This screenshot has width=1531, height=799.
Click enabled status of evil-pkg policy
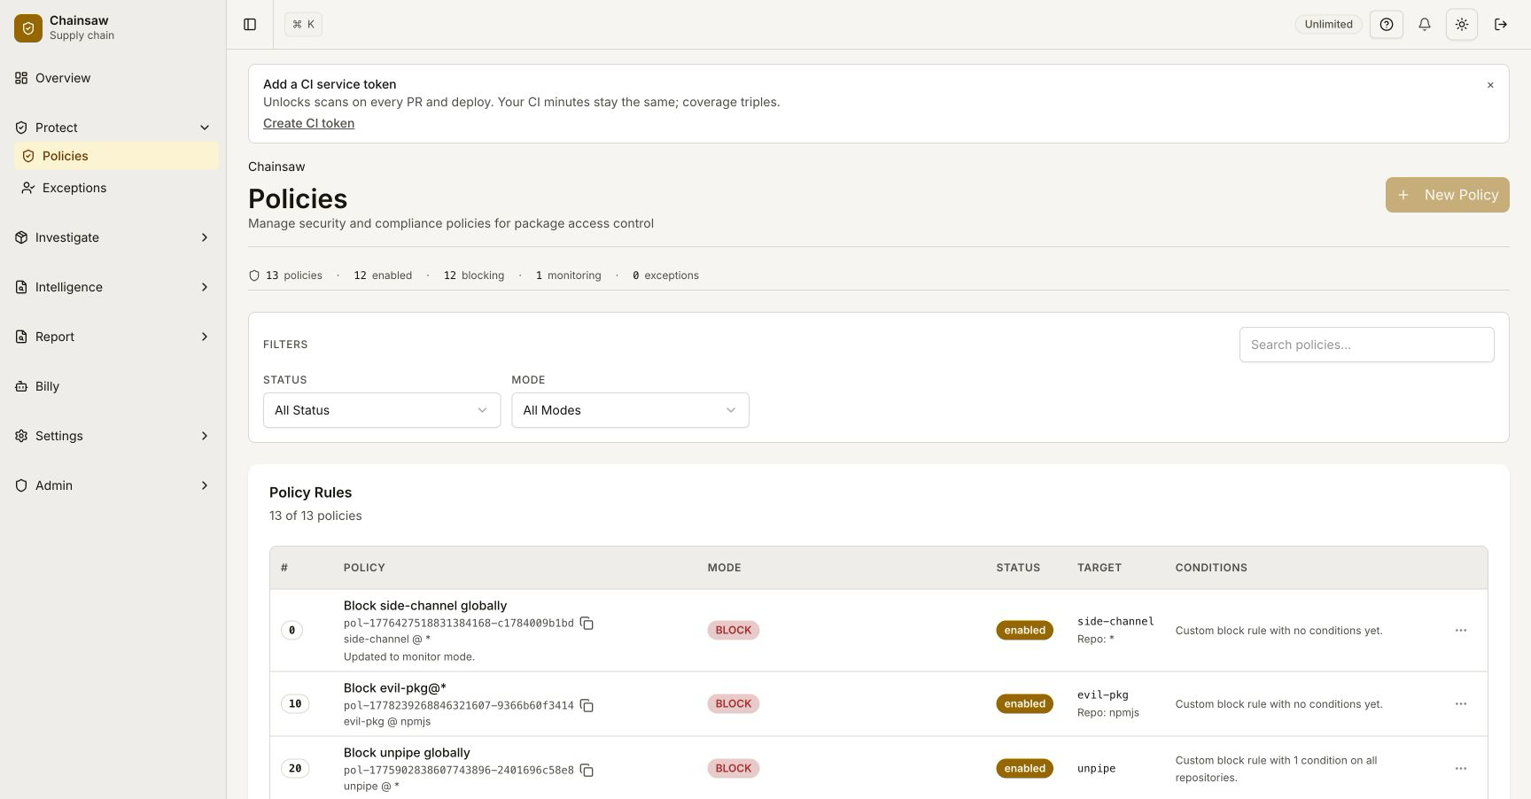[1024, 704]
